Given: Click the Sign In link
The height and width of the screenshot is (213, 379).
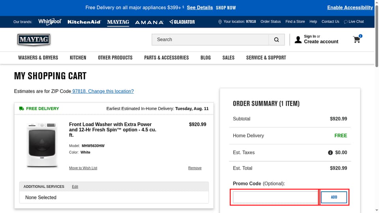Looking at the screenshot, I should 310,36.
